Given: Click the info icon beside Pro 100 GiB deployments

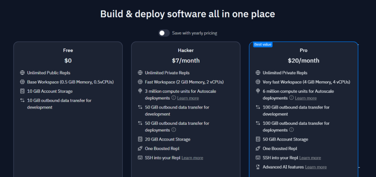Looking at the screenshot, I should 291,130.
